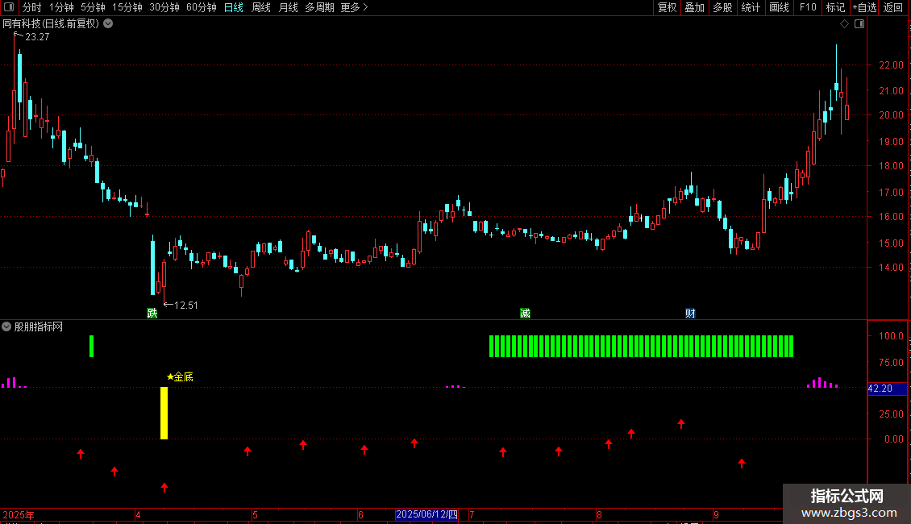The height and width of the screenshot is (524, 911).
Task: Click the ★金底 signal label
Action: point(180,377)
